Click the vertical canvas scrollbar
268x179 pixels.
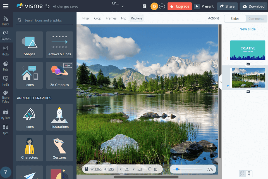tap(220, 91)
